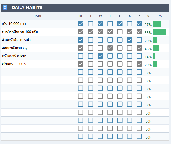This screenshot has width=171, height=144.
Task: Select the เดิน 10,000 ก้าว habit cell
Action: pyautogui.click(x=38, y=24)
